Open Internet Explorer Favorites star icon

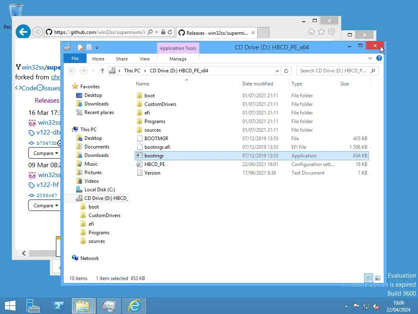click(322, 32)
